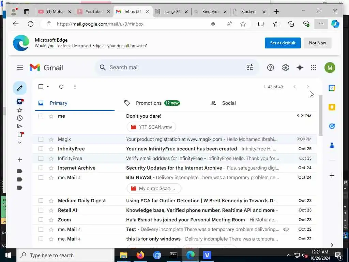Switch to the YouTube browser tab
The image size is (349, 262).
[x=94, y=12]
